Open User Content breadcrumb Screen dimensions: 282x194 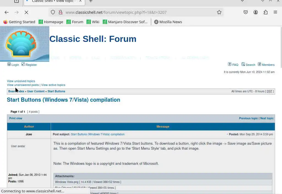[x=36, y=91]
